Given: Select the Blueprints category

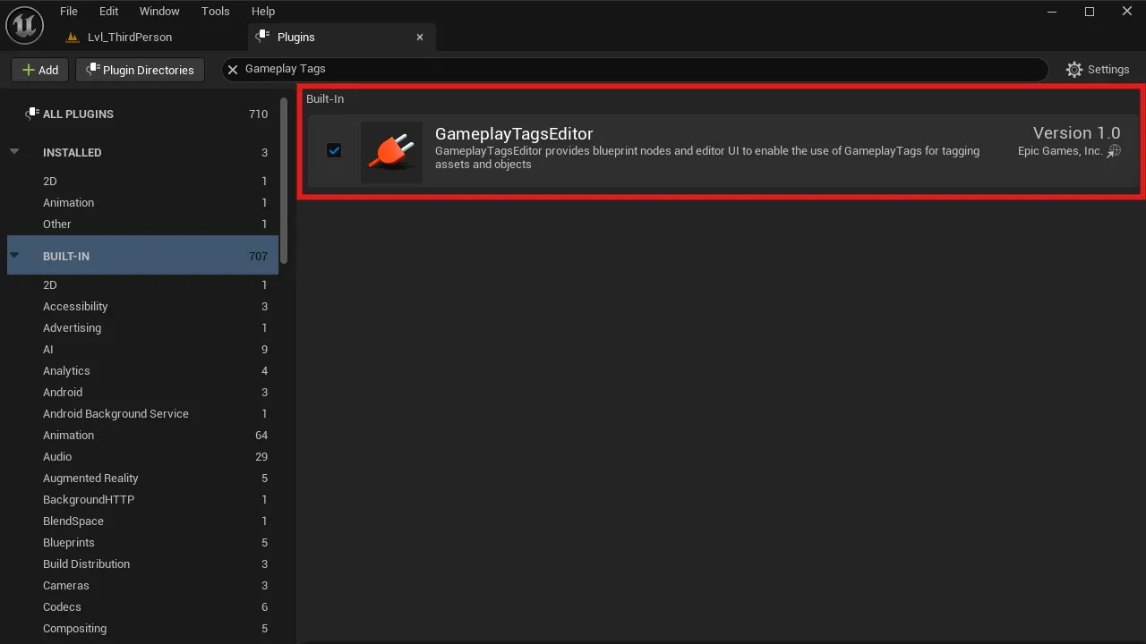Looking at the screenshot, I should 142,542.
